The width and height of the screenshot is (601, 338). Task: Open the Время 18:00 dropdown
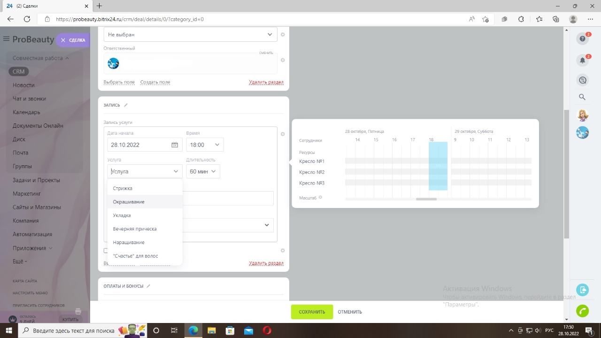pos(205,145)
